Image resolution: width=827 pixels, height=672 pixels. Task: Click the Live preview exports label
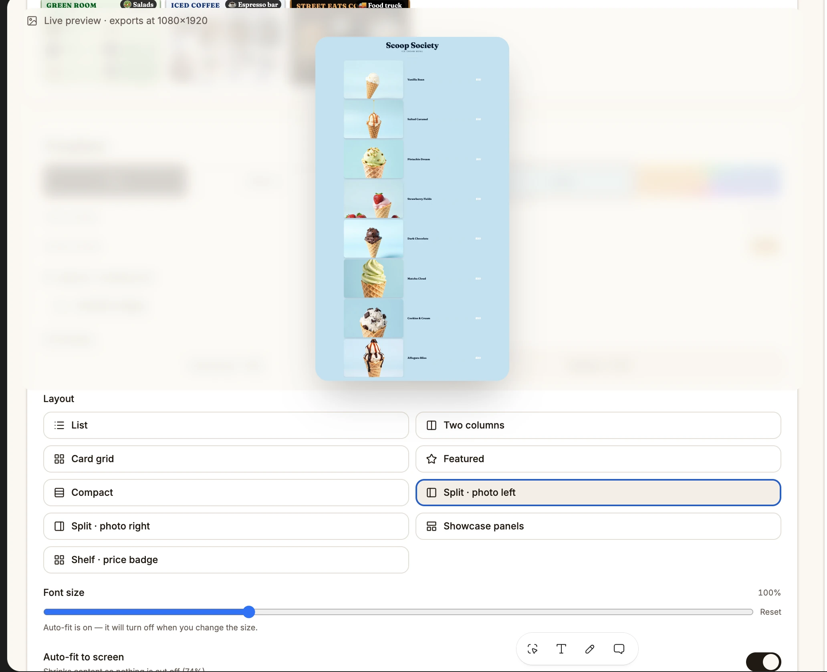point(126,21)
